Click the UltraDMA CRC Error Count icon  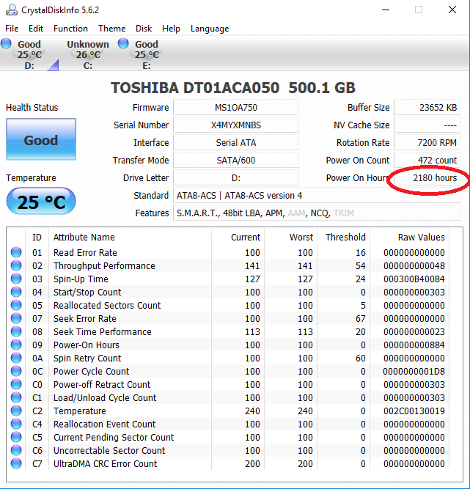coord(16,464)
